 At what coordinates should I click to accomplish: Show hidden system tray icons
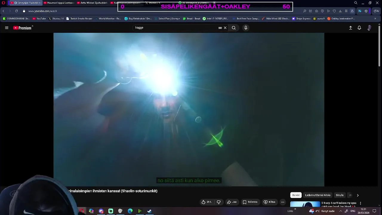pos(341,211)
